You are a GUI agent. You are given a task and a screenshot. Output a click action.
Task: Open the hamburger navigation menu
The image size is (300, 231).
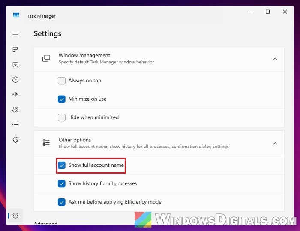(x=15, y=34)
